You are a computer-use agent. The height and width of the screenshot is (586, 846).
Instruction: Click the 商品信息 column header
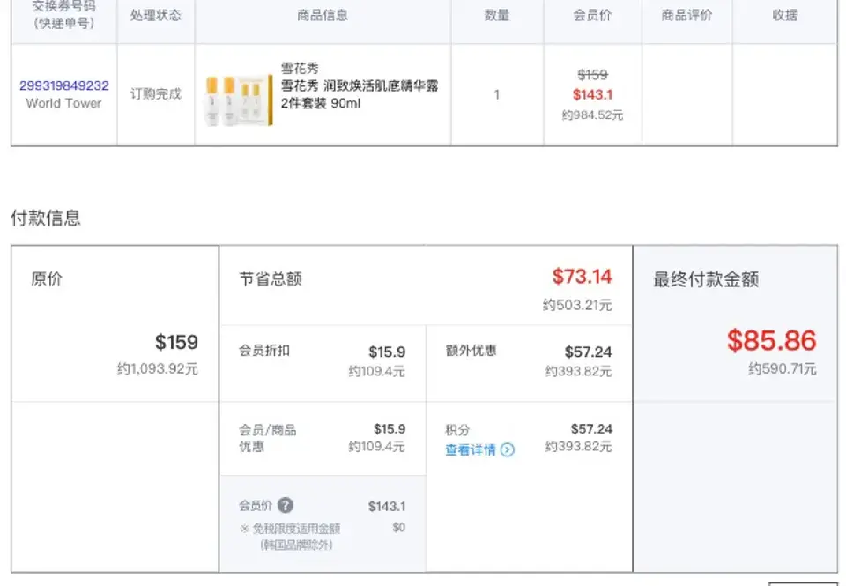point(323,15)
